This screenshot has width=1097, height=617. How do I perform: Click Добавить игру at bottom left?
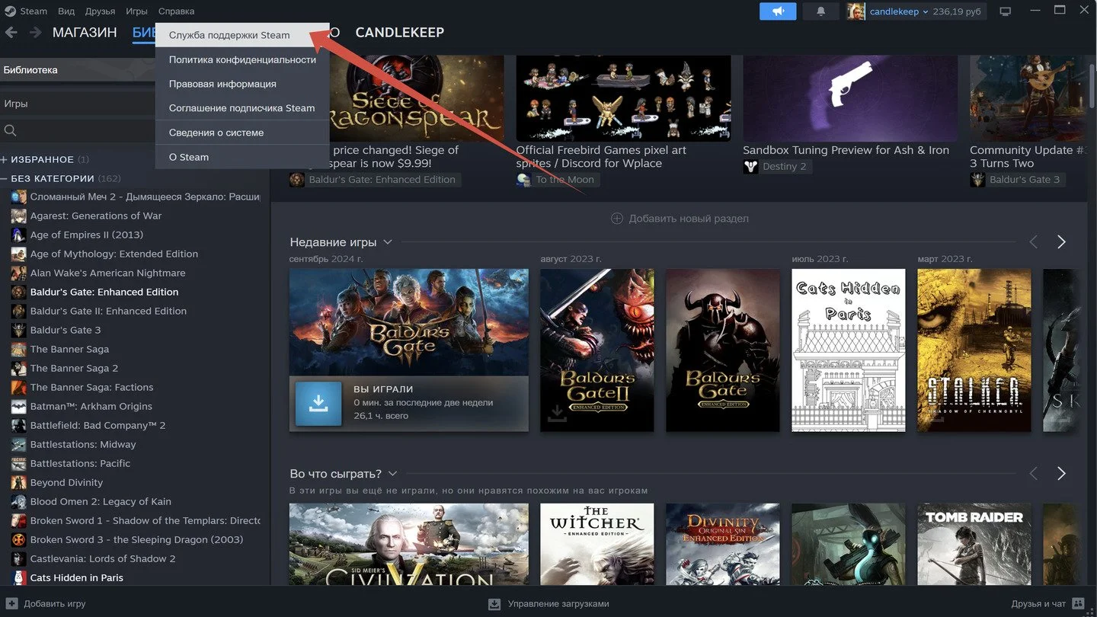coord(46,603)
